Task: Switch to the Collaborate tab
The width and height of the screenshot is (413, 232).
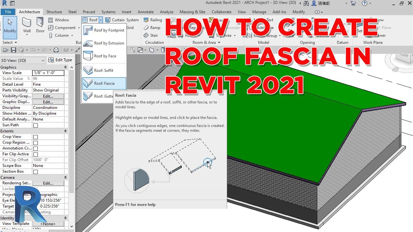Action: 221,12
